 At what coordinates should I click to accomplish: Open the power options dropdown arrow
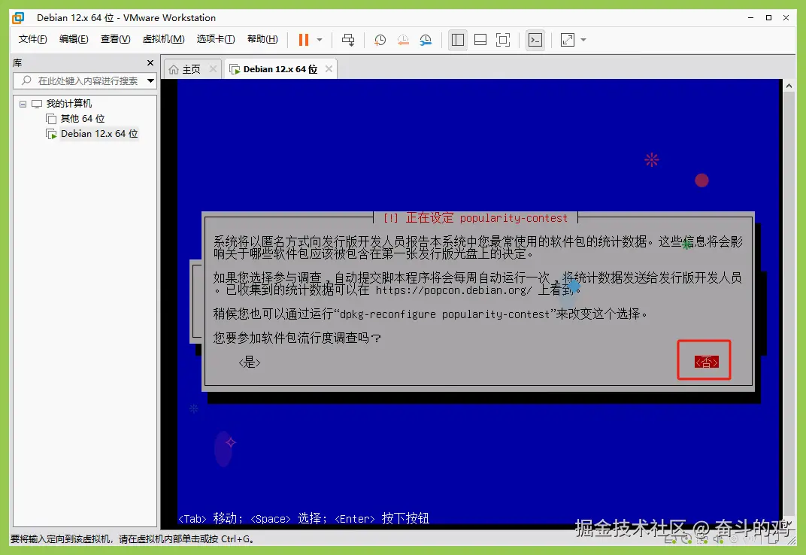click(x=320, y=40)
